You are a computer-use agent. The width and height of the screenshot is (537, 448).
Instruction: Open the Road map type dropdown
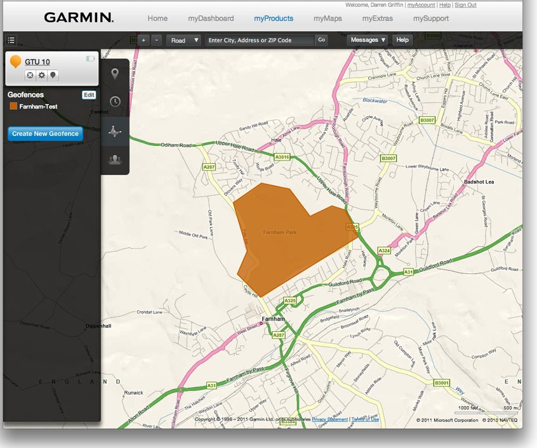(183, 41)
